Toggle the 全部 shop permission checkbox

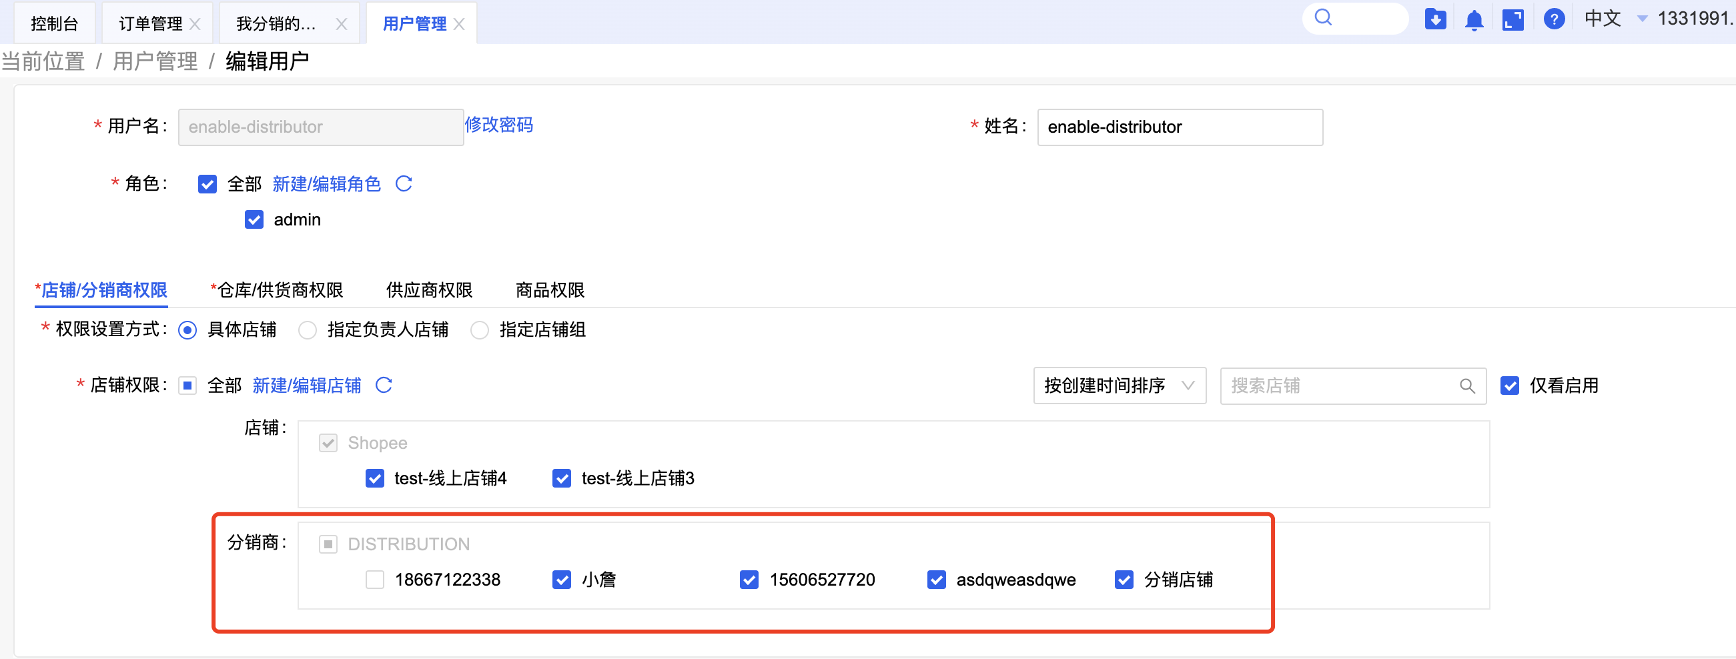[187, 386]
